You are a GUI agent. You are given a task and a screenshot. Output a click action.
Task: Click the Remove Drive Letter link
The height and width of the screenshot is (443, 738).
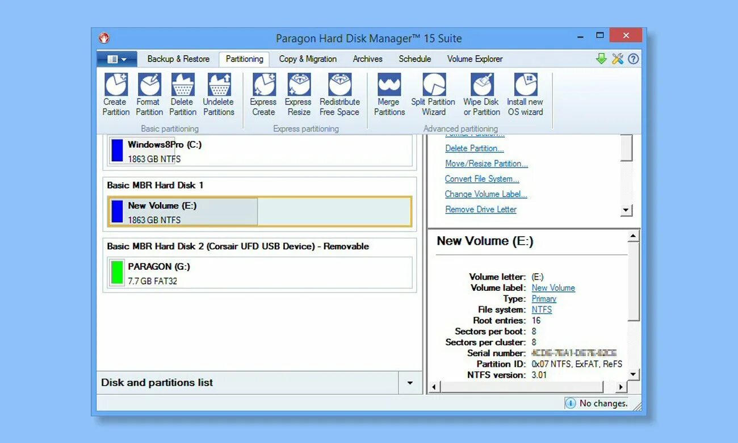pos(481,210)
